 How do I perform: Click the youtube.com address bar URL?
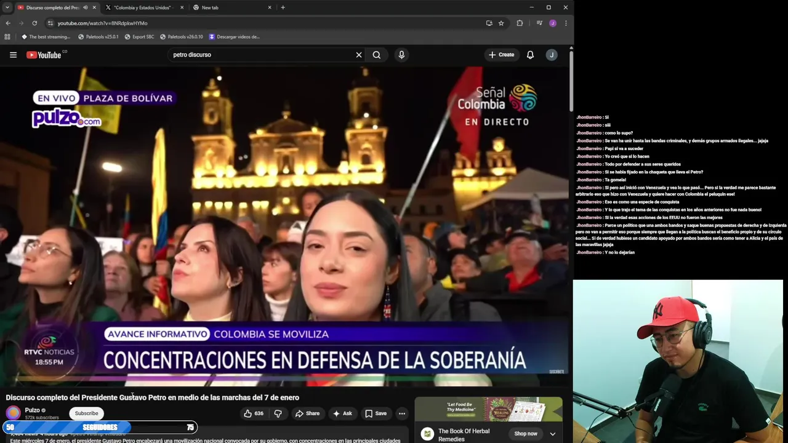point(102,23)
